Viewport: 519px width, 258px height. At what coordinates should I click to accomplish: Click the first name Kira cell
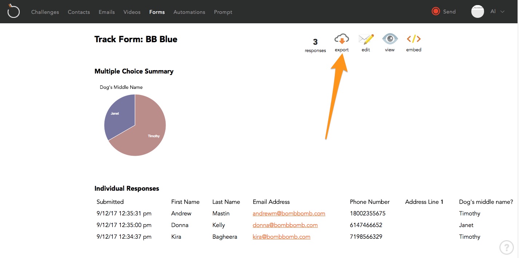pos(176,237)
